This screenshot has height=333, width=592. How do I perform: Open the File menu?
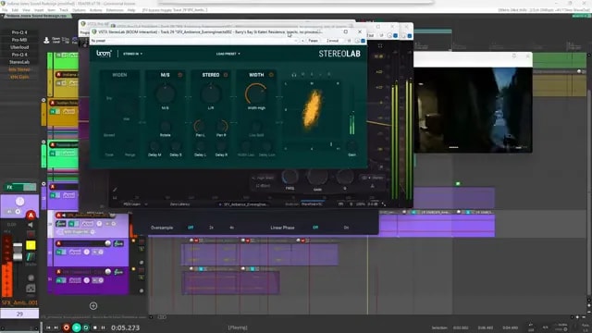pyautogui.click(x=5, y=10)
